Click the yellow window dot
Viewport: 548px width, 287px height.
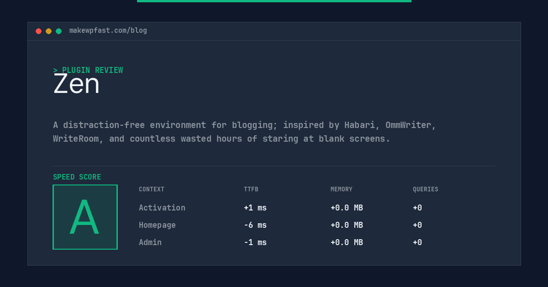(48, 31)
